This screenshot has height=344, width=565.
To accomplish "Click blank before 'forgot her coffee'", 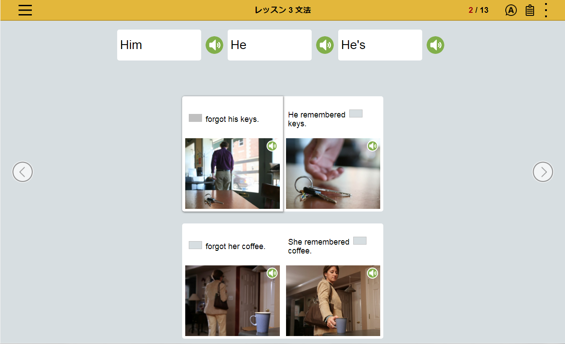I will 195,245.
